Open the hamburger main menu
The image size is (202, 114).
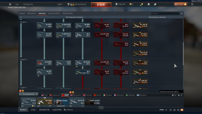(10, 4)
